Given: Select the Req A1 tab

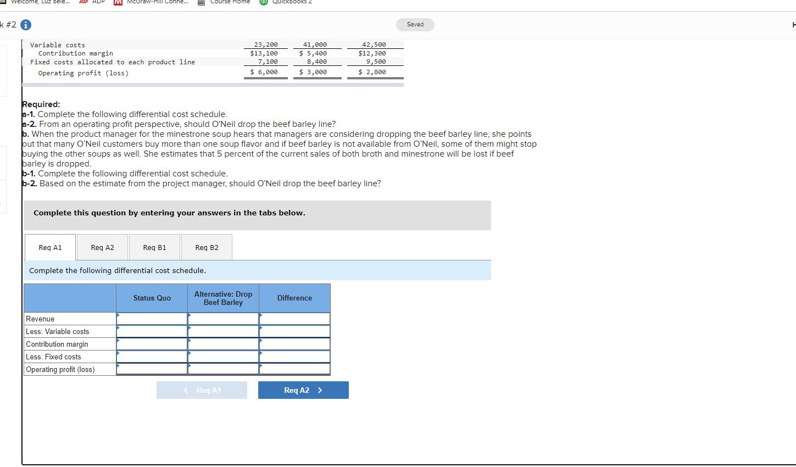Looking at the screenshot, I should (49, 247).
